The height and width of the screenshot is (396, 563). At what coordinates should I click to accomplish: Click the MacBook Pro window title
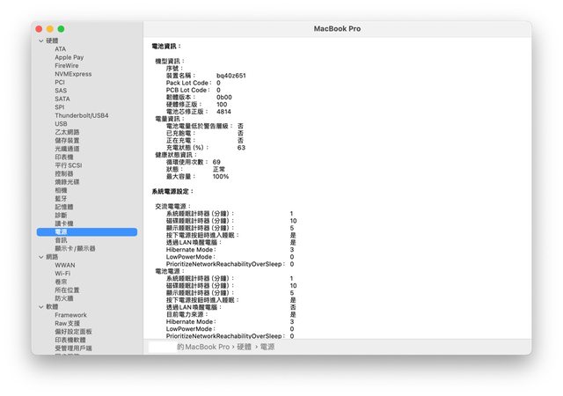pos(337,29)
